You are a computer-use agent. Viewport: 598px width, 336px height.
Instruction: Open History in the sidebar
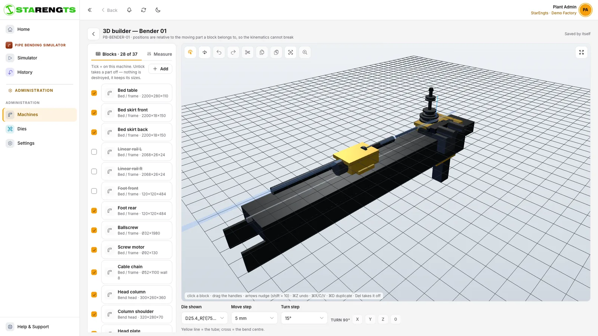[x=40, y=72]
